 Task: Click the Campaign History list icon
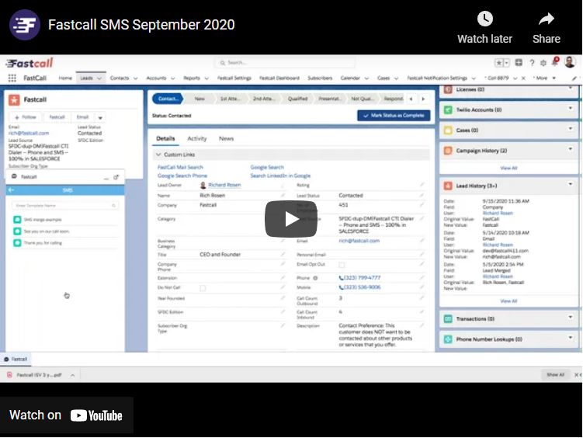(x=448, y=151)
